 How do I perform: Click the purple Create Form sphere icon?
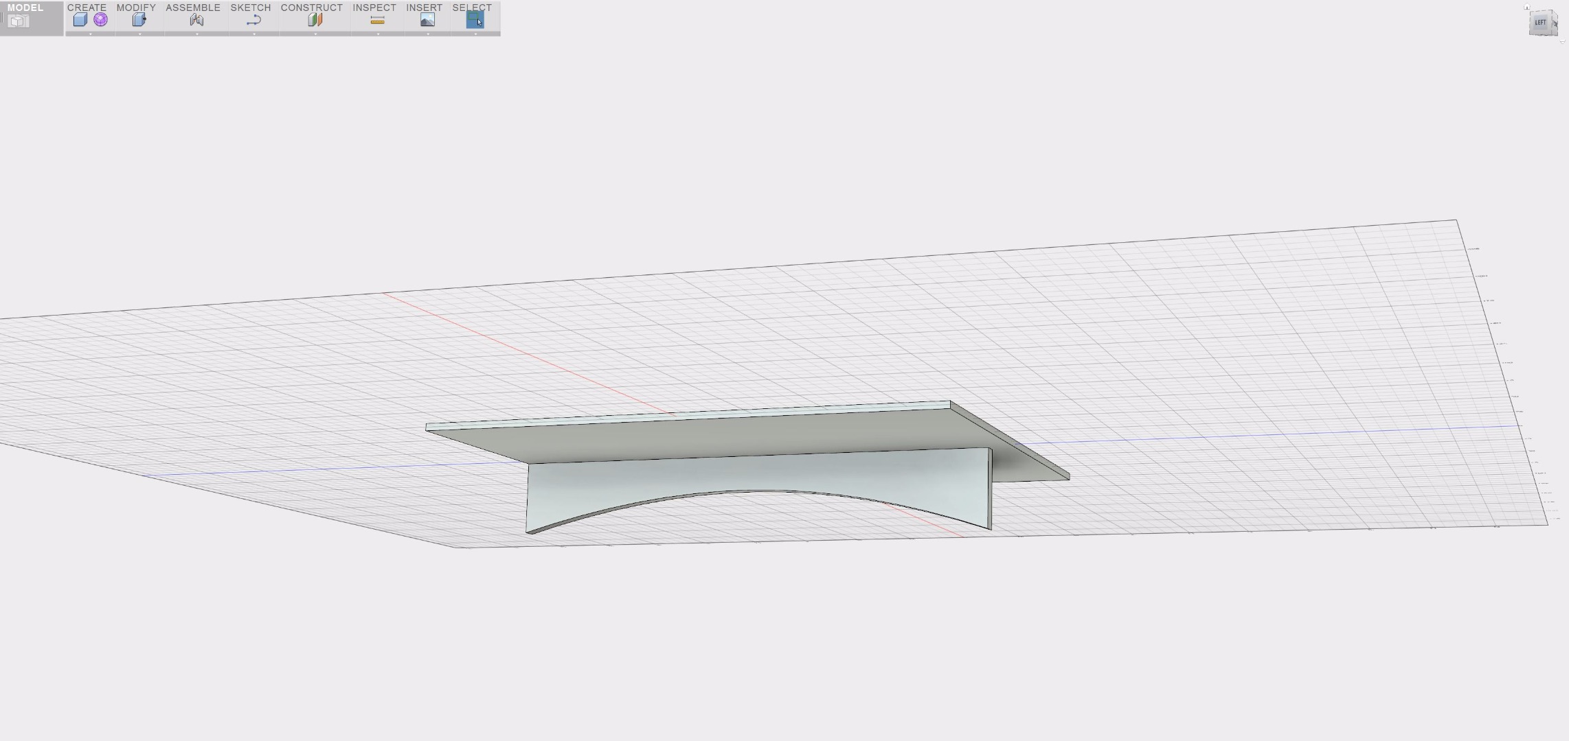click(101, 20)
